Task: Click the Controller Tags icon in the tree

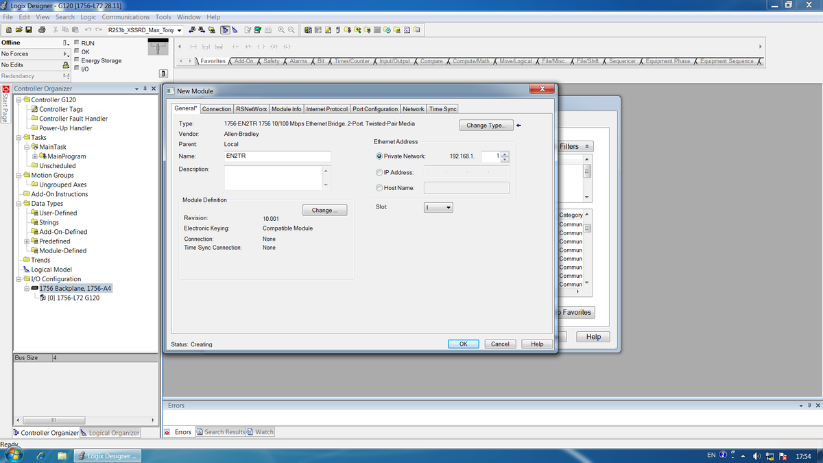Action: coord(34,109)
